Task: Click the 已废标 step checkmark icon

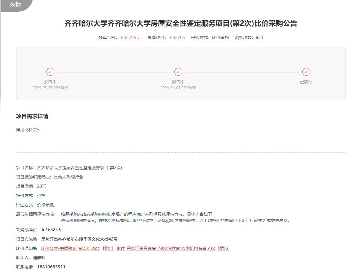Action: click(x=306, y=72)
